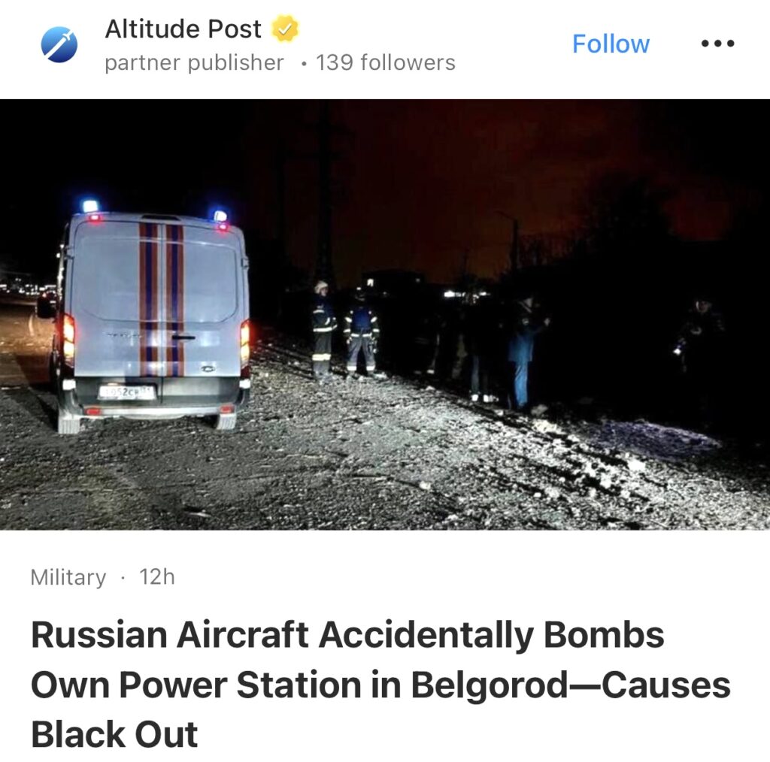The image size is (770, 762).
Task: Select the partner publisher label
Action: pos(194,63)
